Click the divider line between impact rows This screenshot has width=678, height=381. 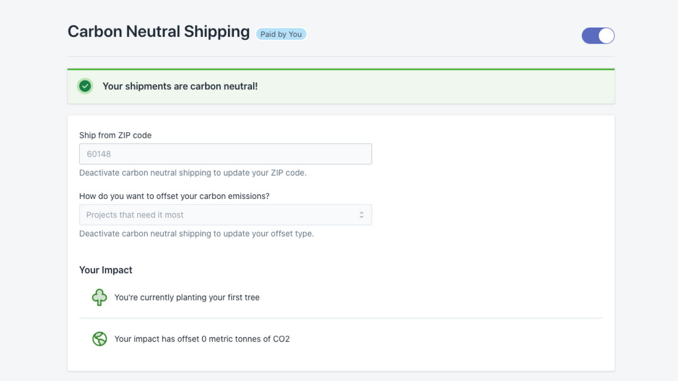pyautogui.click(x=341, y=318)
